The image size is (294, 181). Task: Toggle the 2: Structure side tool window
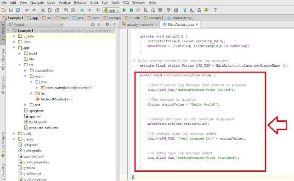[3, 59]
